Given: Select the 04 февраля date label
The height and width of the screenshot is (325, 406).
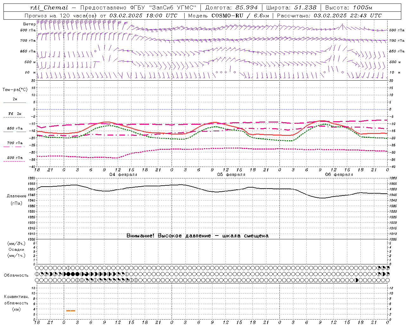Looking at the screenshot, I should [x=123, y=175].
